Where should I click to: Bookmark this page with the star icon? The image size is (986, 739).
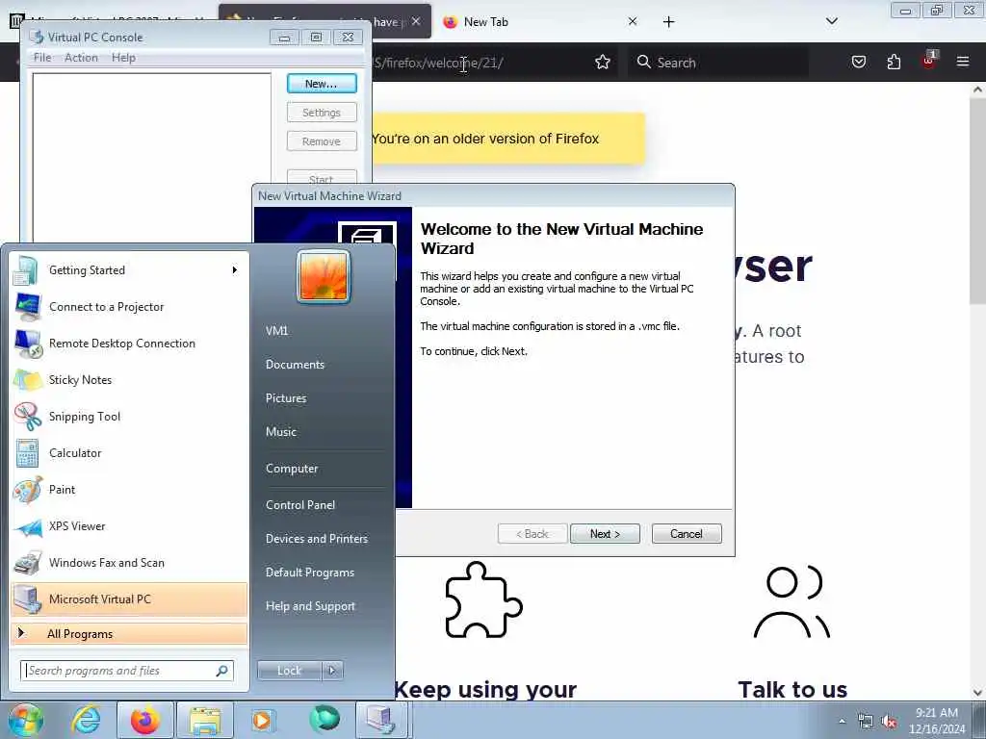pos(603,63)
